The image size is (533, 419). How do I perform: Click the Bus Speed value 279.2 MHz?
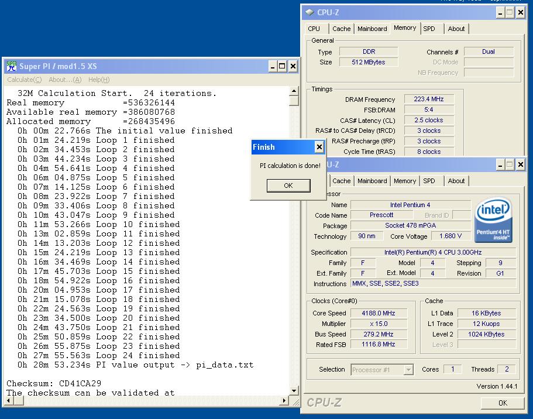pyautogui.click(x=379, y=334)
